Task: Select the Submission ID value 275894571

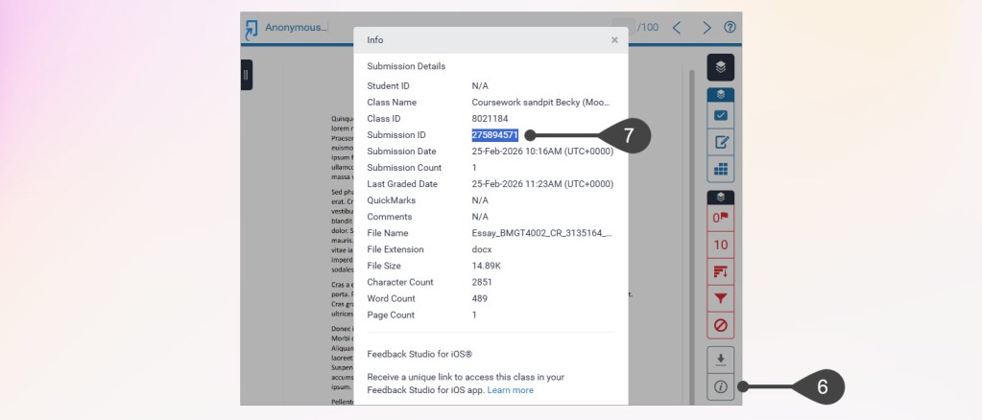Action: 494,135
